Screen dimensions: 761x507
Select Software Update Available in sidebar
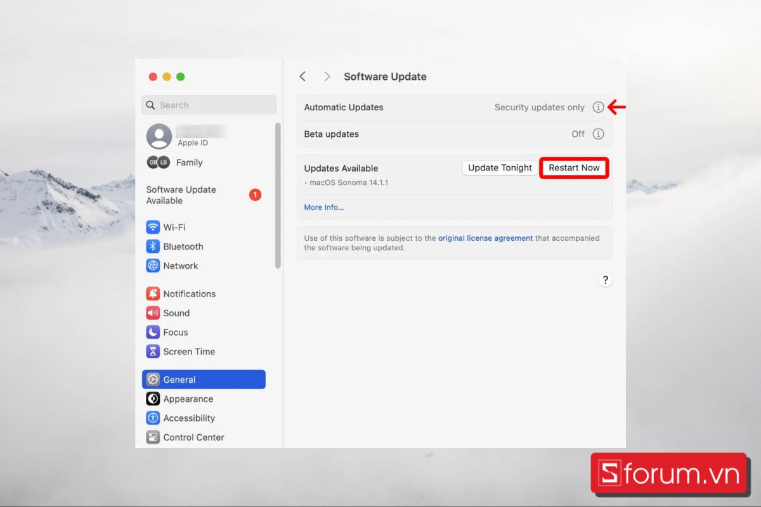click(x=204, y=195)
